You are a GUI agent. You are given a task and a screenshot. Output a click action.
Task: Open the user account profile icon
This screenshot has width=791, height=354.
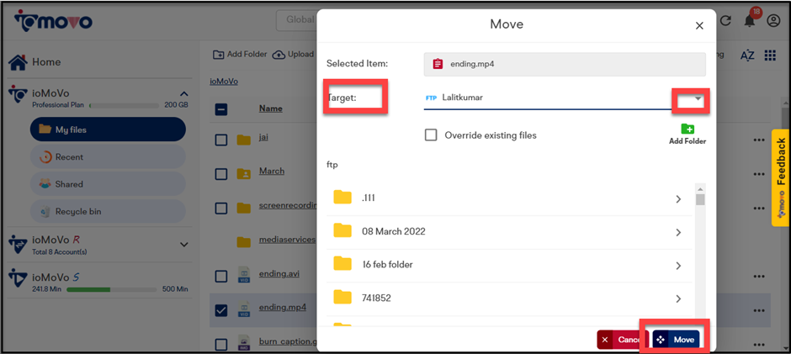point(772,21)
